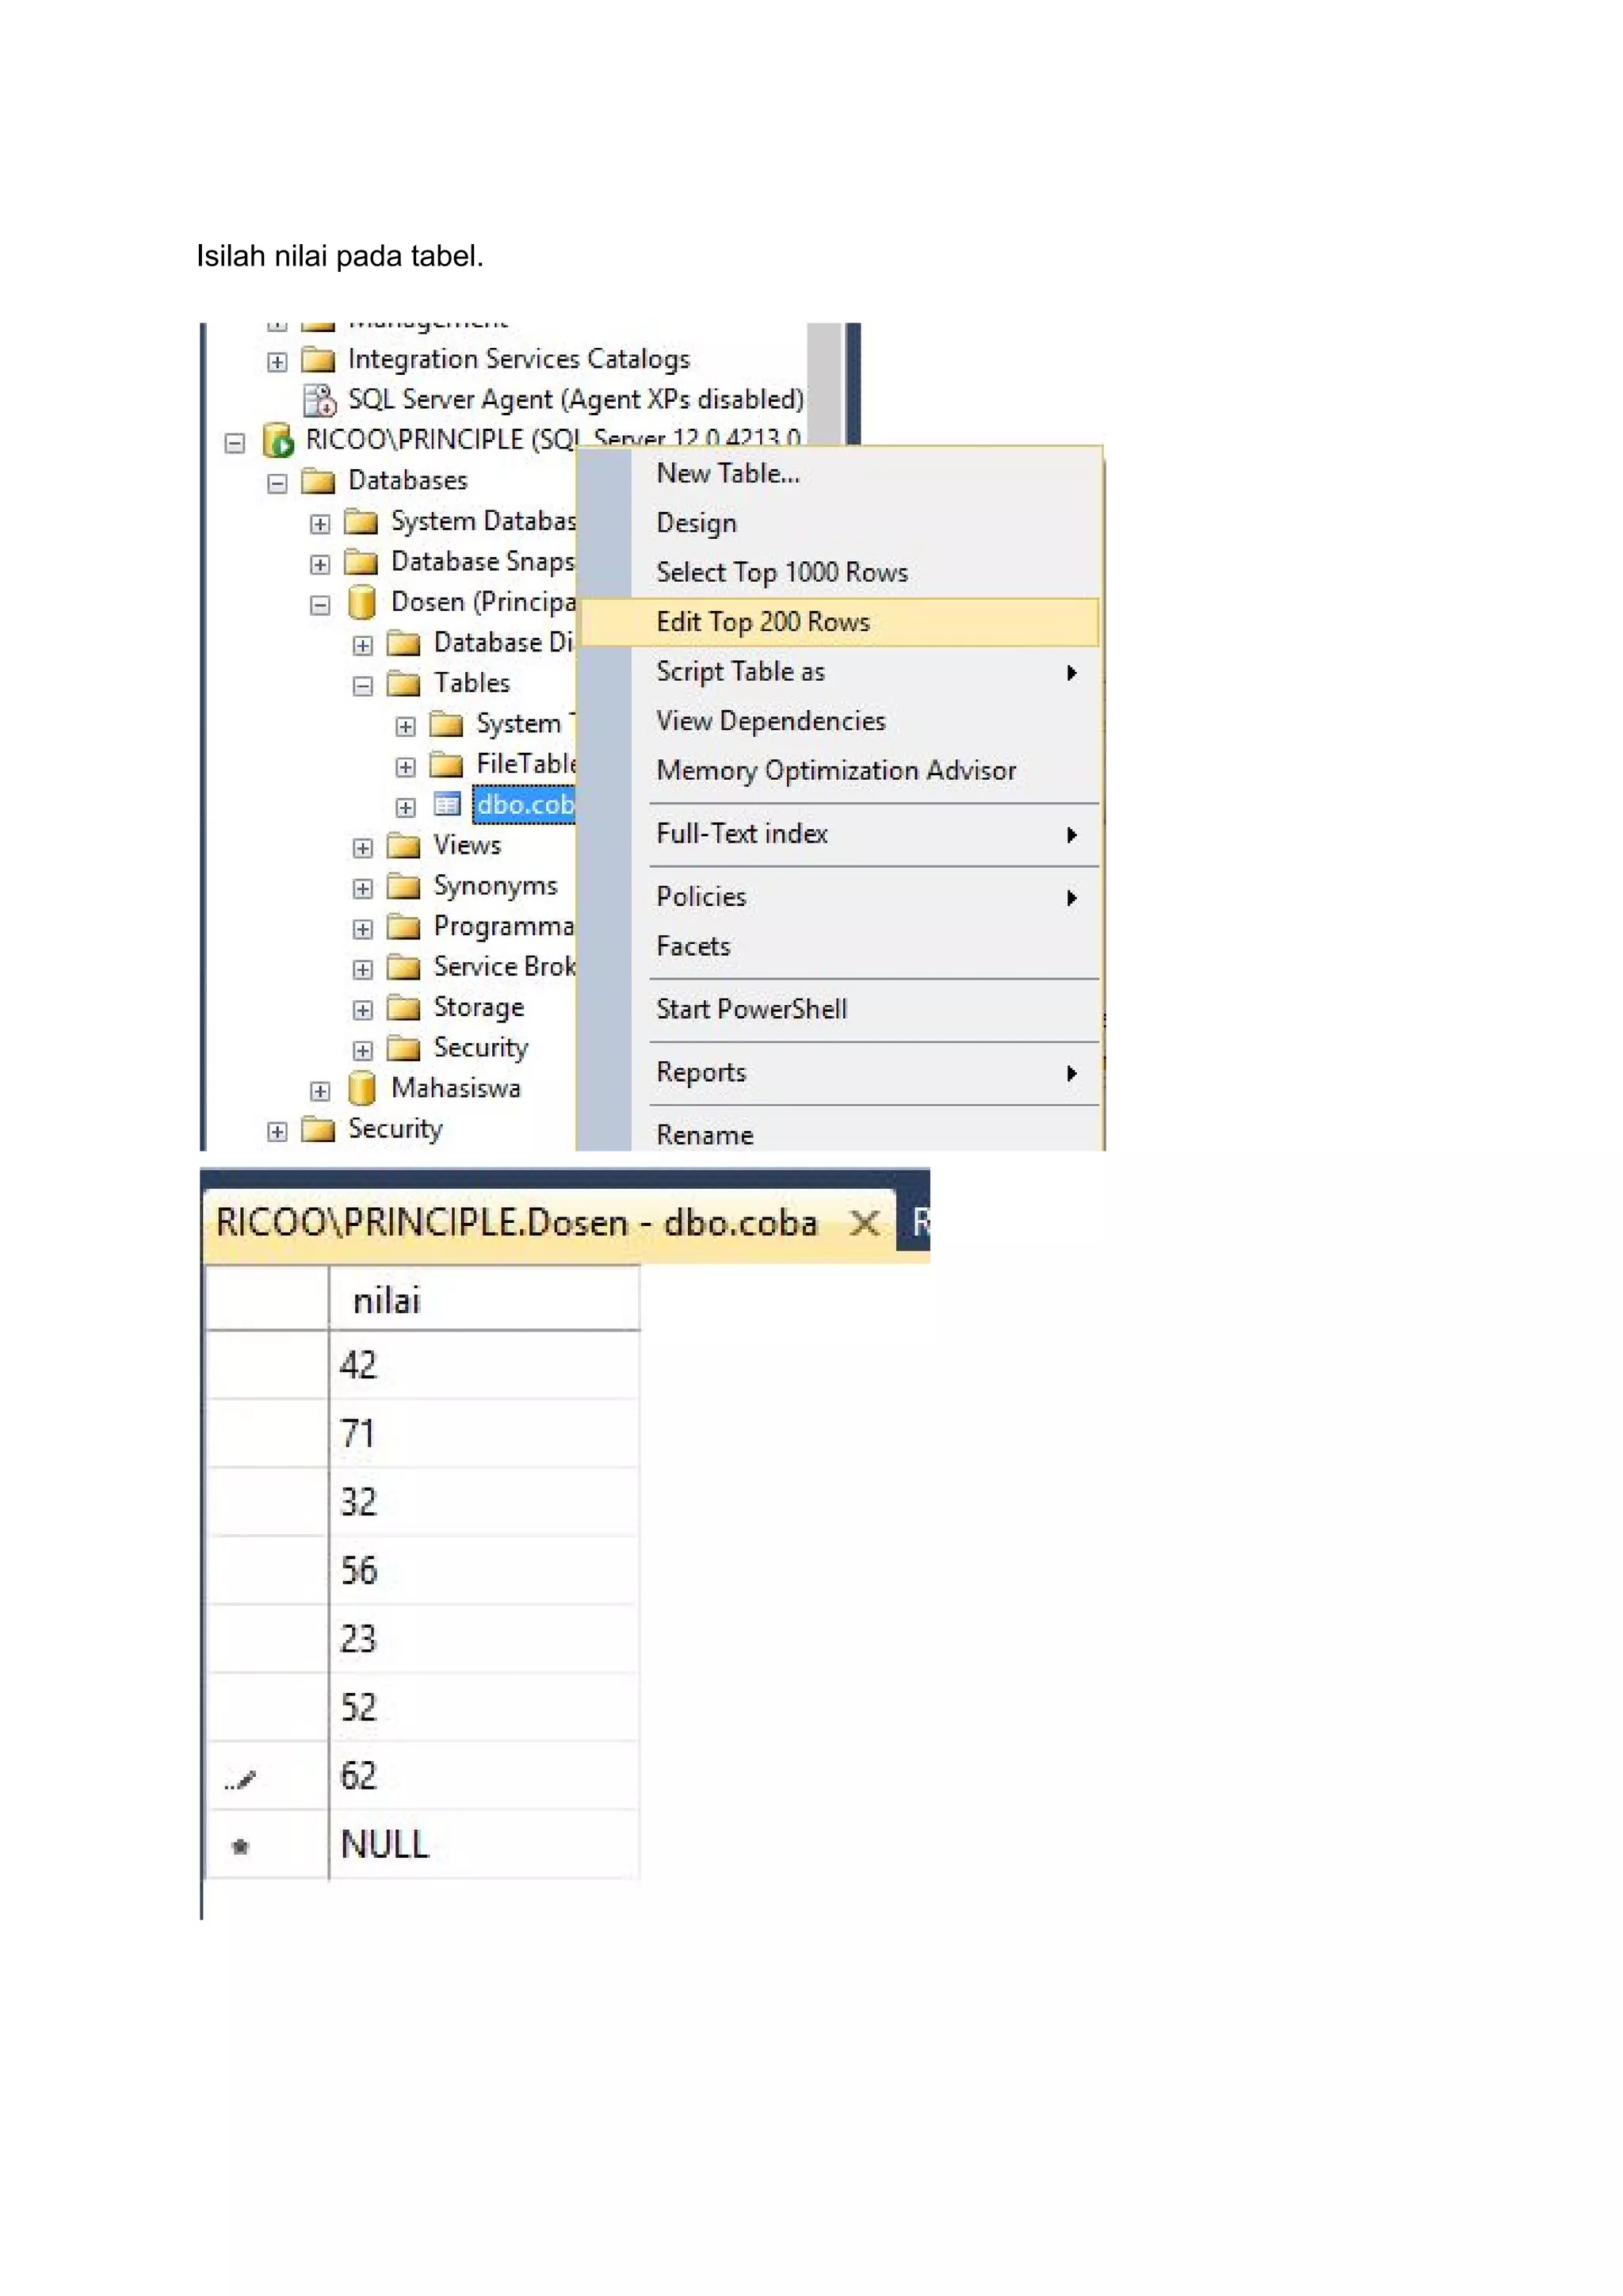
Task: Click the SQL Server Agent icon
Action: click(x=320, y=400)
